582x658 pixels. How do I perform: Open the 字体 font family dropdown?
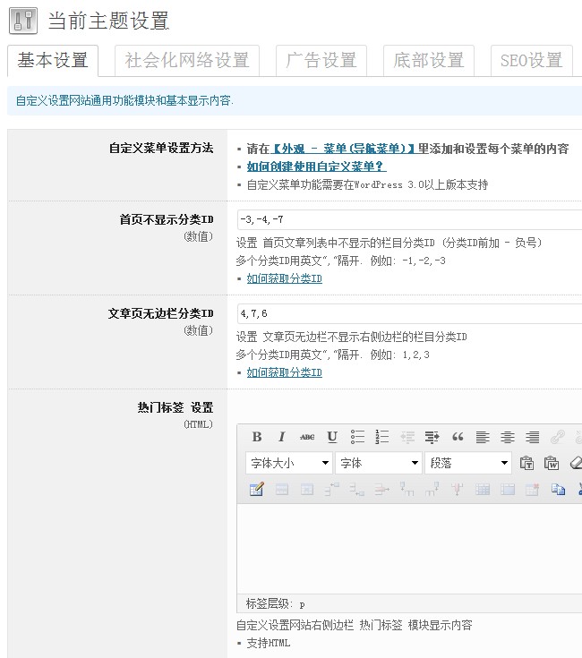click(x=379, y=463)
